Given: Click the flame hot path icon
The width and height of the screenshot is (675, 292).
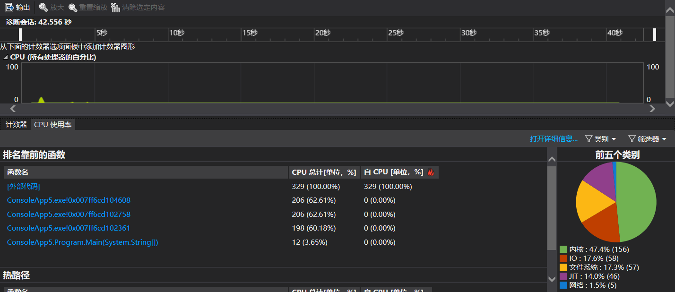Looking at the screenshot, I should click(431, 172).
